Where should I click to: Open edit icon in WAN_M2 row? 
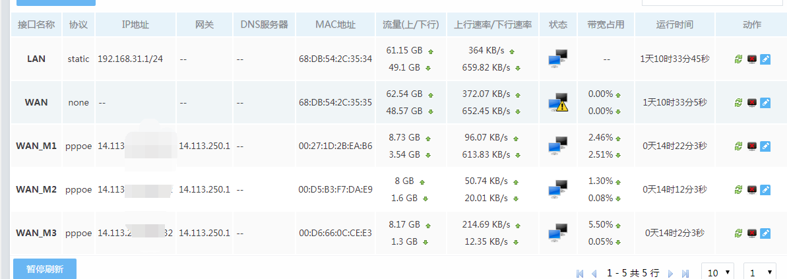click(x=765, y=190)
